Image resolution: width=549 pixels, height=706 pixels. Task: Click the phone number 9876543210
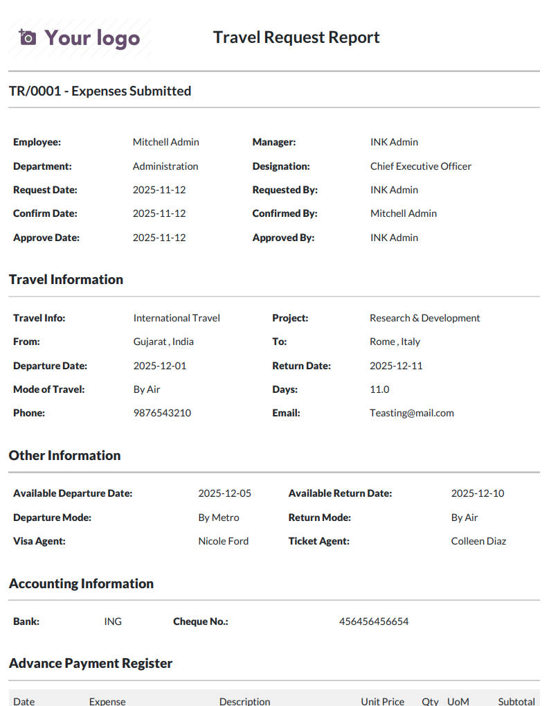162,414
